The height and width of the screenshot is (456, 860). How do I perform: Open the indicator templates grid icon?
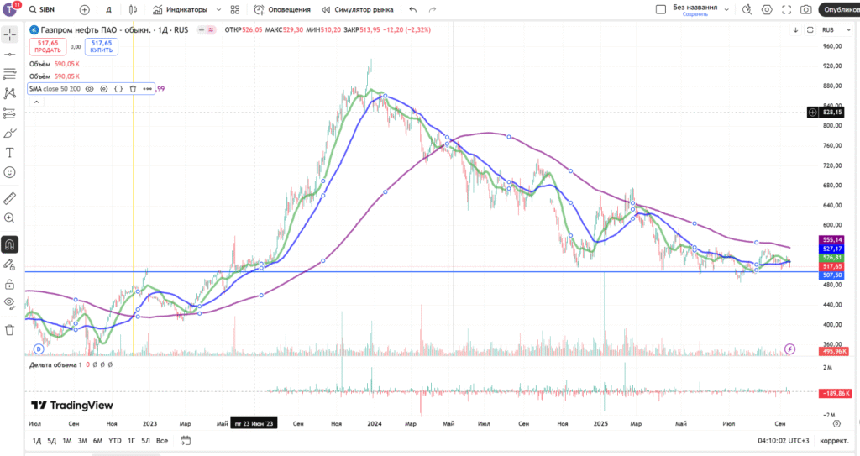[235, 9]
